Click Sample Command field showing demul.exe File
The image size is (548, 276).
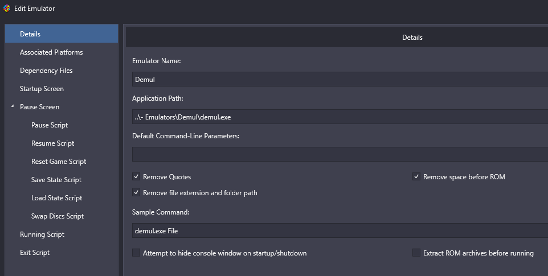(x=340, y=230)
